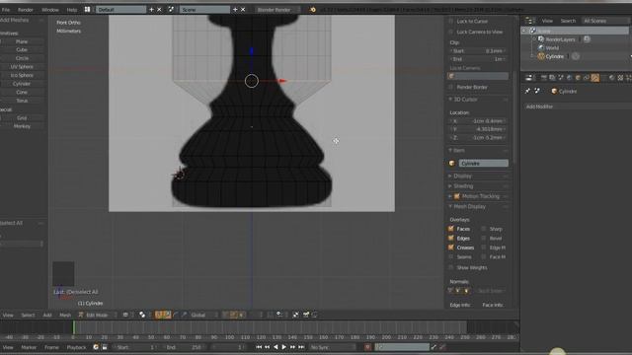
Task: Open the All Scenes display dropdown
Action: tap(605, 21)
